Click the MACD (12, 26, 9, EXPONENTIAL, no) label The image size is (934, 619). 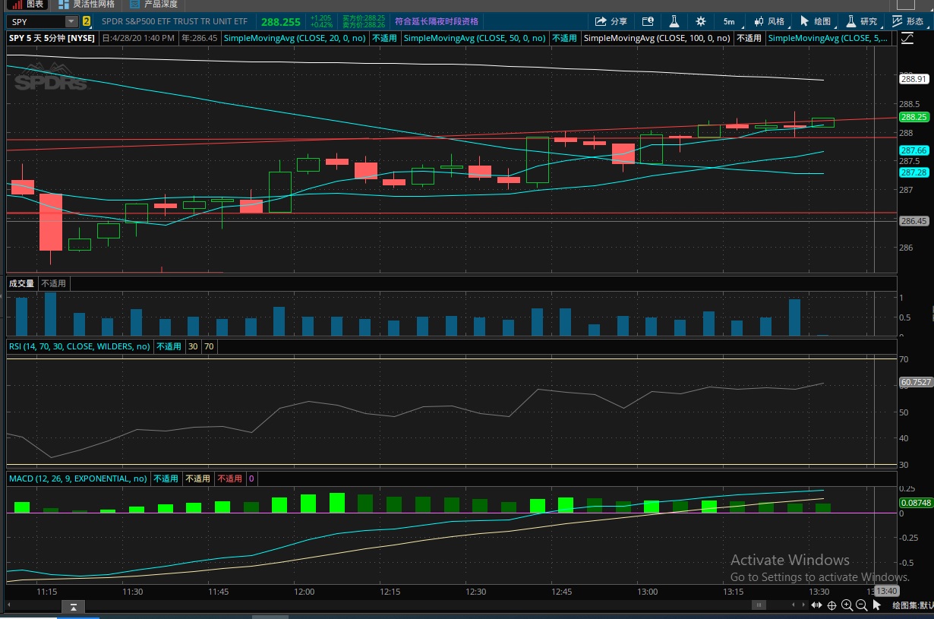coord(77,478)
